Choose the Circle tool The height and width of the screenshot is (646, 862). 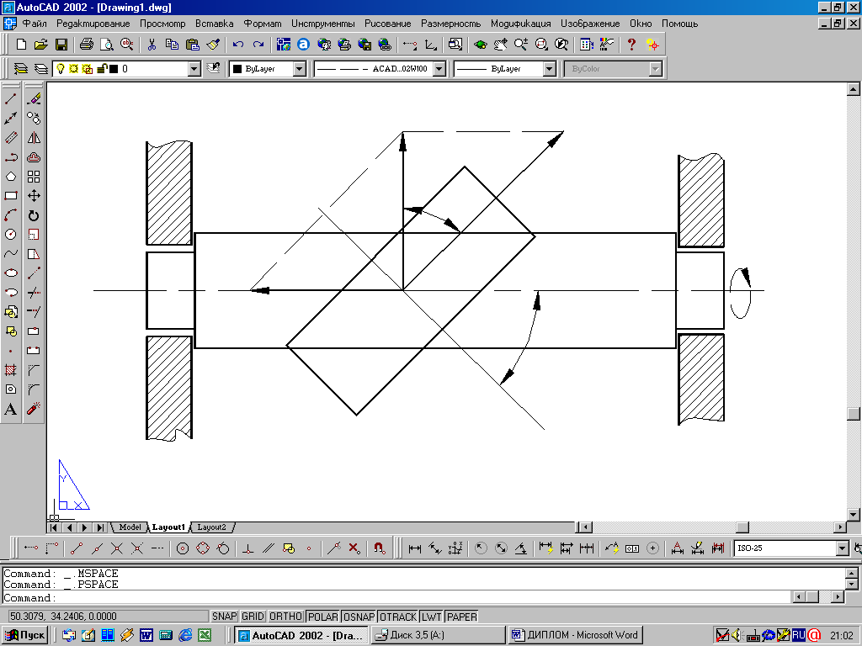coord(10,235)
